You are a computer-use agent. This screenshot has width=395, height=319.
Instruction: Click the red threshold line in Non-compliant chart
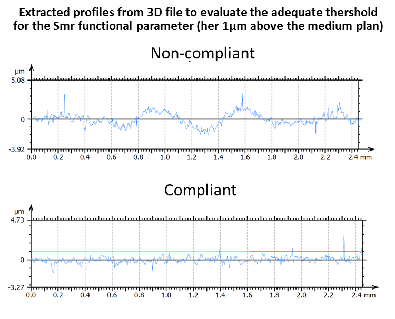click(x=196, y=112)
